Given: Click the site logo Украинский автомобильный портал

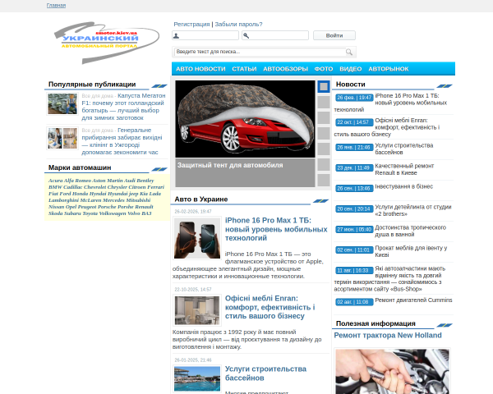Looking at the screenshot, I should point(106,43).
